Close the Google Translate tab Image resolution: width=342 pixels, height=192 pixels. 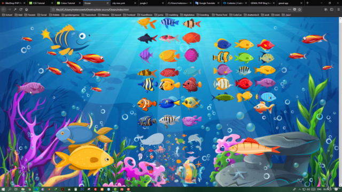click(219, 3)
